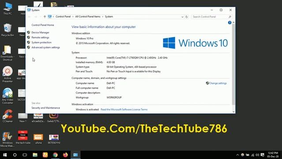282x159 pixels.
Task: Click the System breadcrumb
Action: 109,17
